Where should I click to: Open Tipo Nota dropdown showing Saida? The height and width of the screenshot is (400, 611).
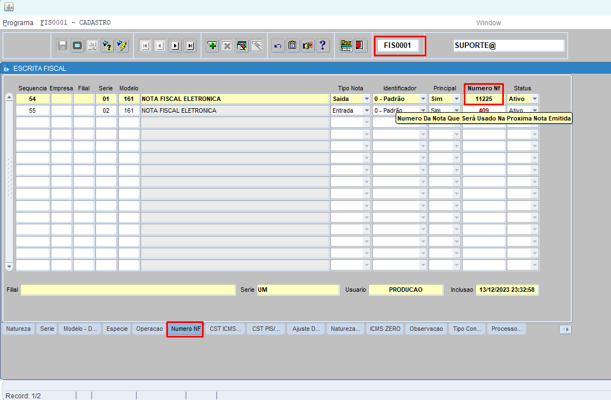click(x=367, y=99)
